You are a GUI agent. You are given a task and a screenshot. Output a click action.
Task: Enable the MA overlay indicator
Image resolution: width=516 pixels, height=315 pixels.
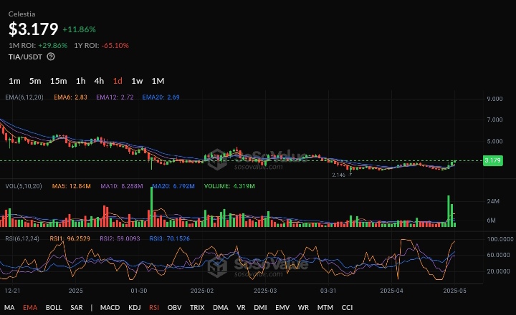point(10,308)
